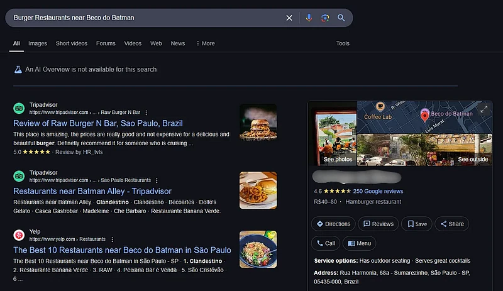503x291 pixels.
Task: Open options menu for Sao Paulo Restaurants result
Action: (157, 180)
